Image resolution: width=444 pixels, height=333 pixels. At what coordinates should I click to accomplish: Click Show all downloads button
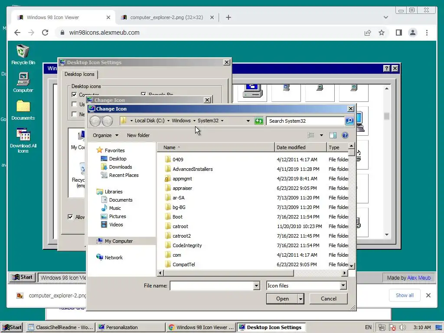coord(405,295)
